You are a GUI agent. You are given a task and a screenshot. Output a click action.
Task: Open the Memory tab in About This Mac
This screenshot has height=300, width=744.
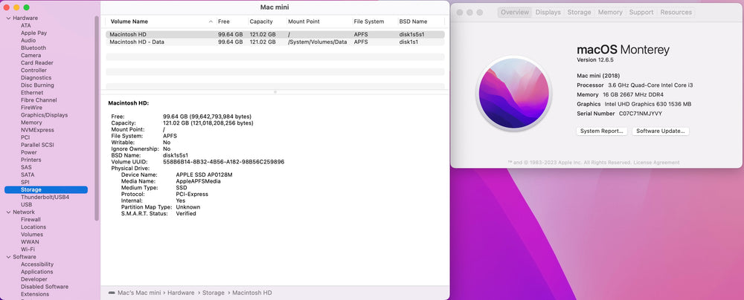click(x=610, y=13)
